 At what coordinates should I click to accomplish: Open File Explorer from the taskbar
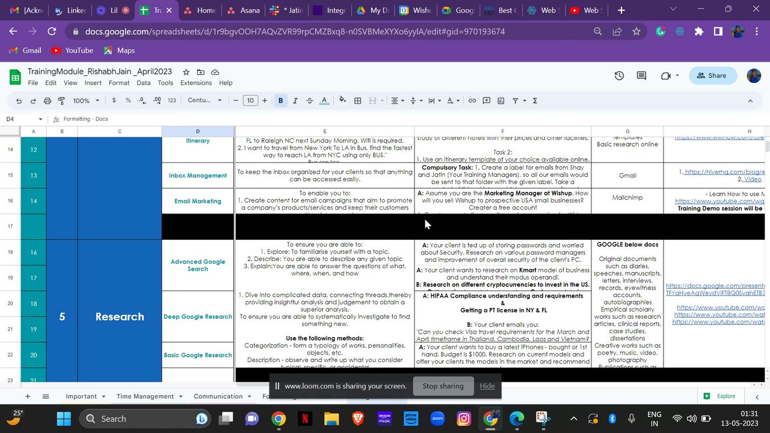[331, 419]
